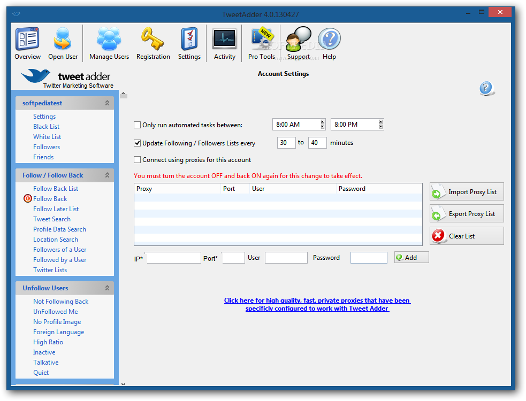Click the tweet adder bird logo

(35, 76)
